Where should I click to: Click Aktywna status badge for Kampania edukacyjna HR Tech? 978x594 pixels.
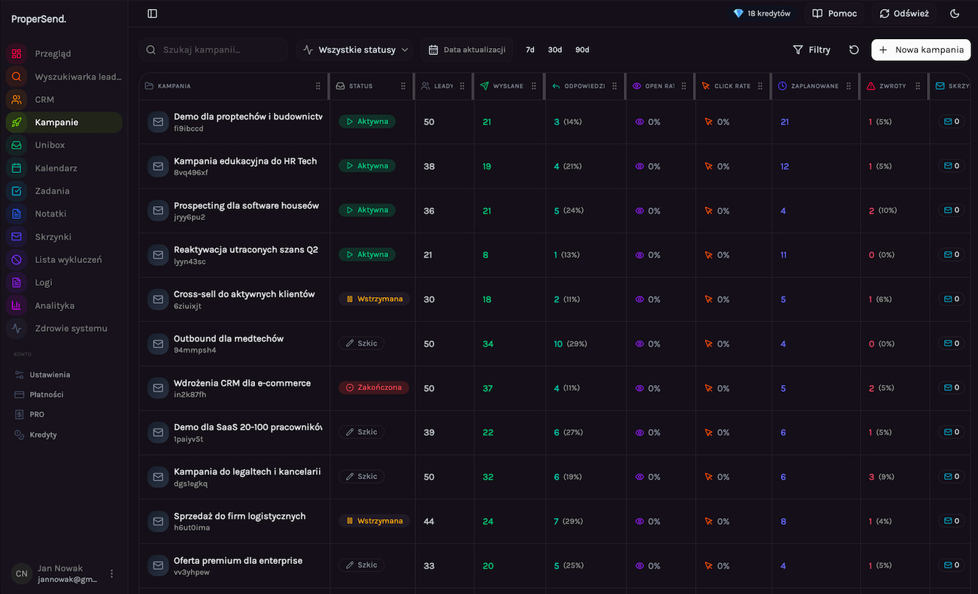tap(367, 165)
